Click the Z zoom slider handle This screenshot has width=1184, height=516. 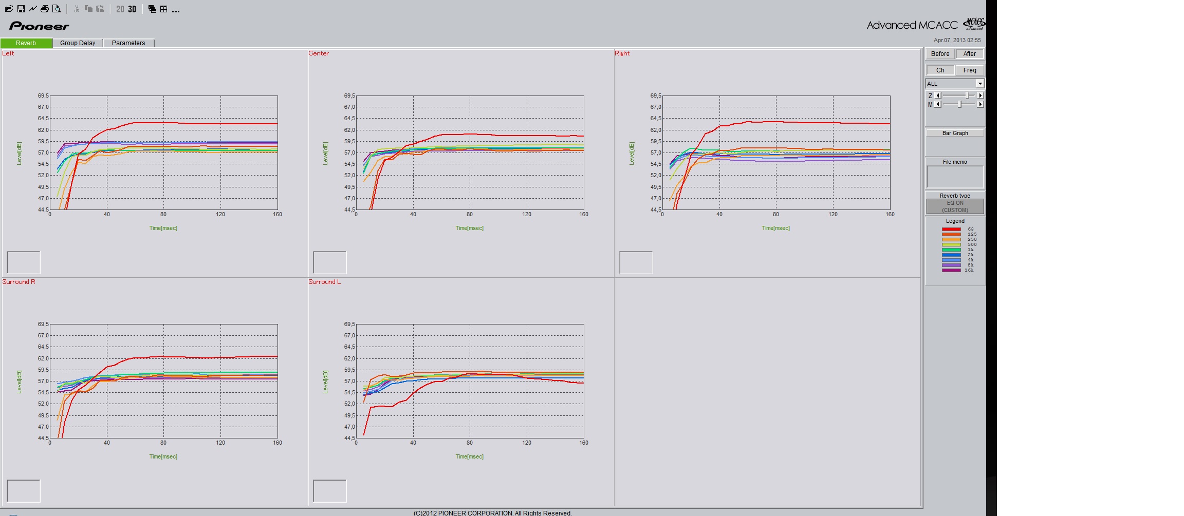click(x=967, y=95)
